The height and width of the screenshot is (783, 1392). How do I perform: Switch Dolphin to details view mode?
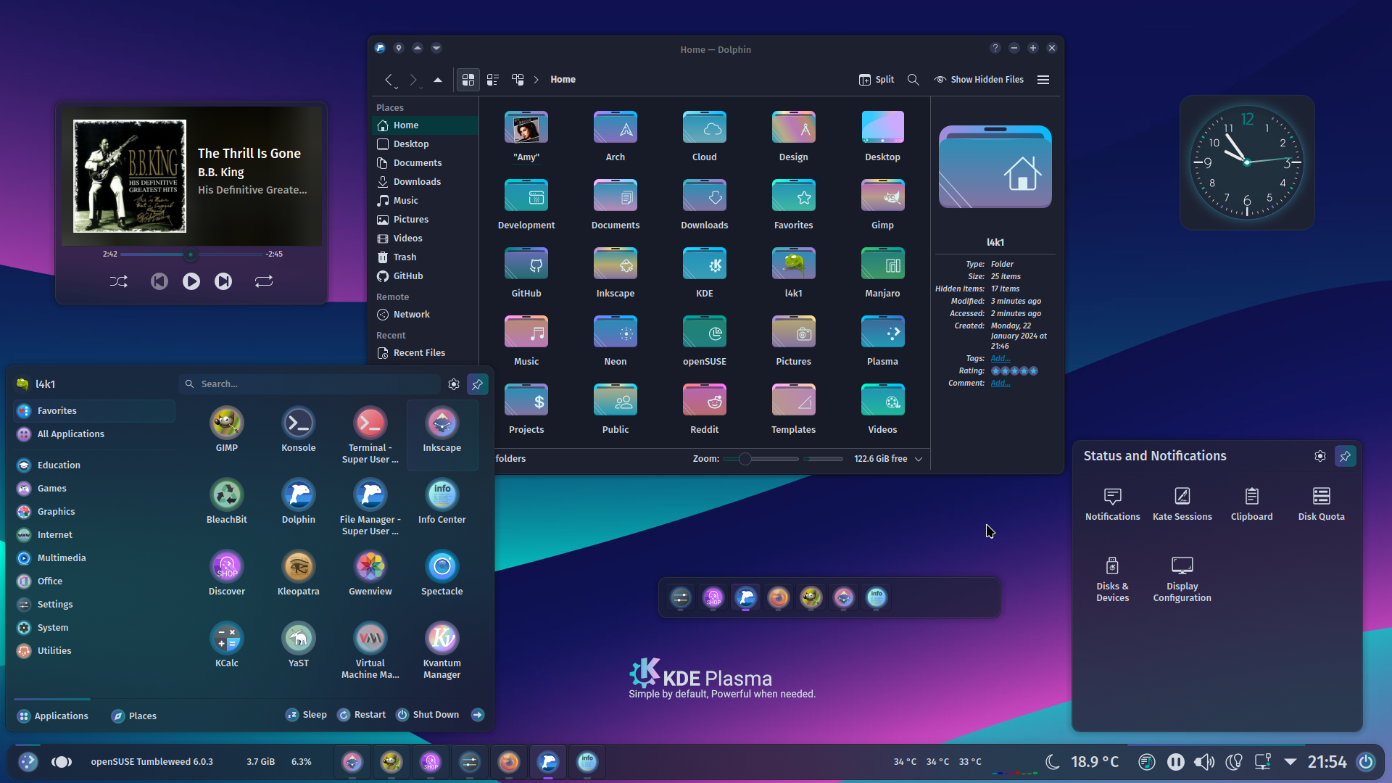click(x=518, y=80)
